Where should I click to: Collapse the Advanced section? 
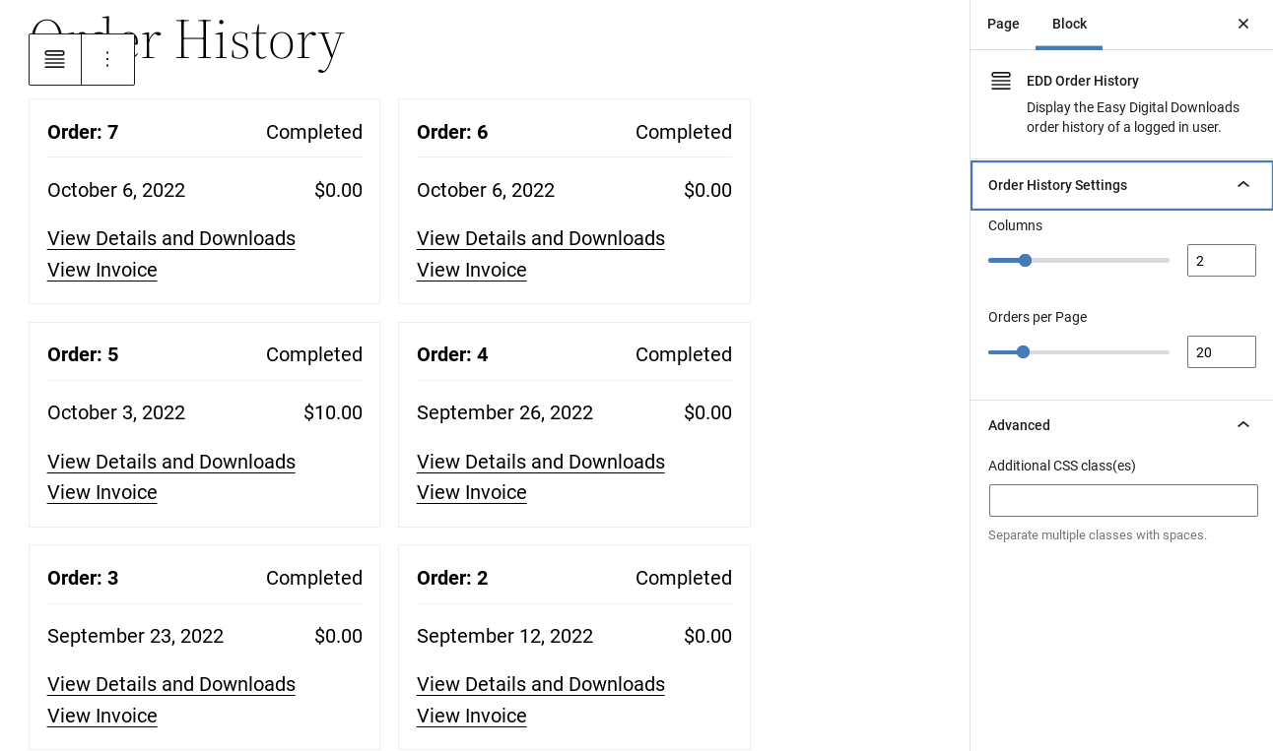pyautogui.click(x=1242, y=425)
